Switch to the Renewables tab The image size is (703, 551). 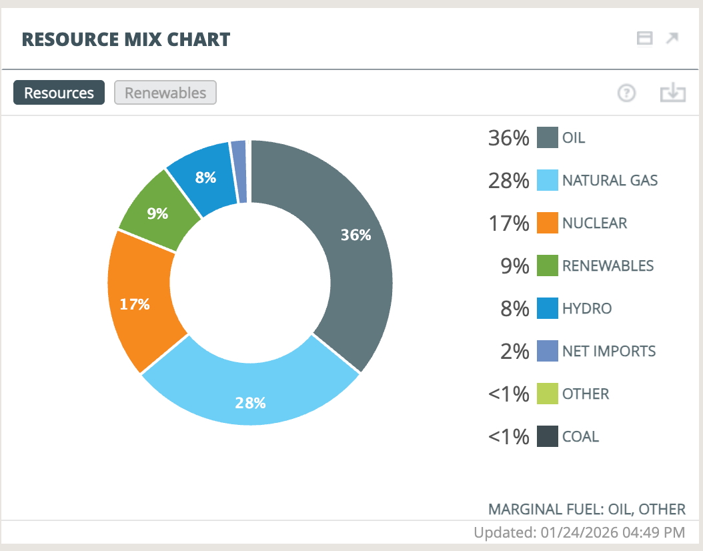pos(165,93)
